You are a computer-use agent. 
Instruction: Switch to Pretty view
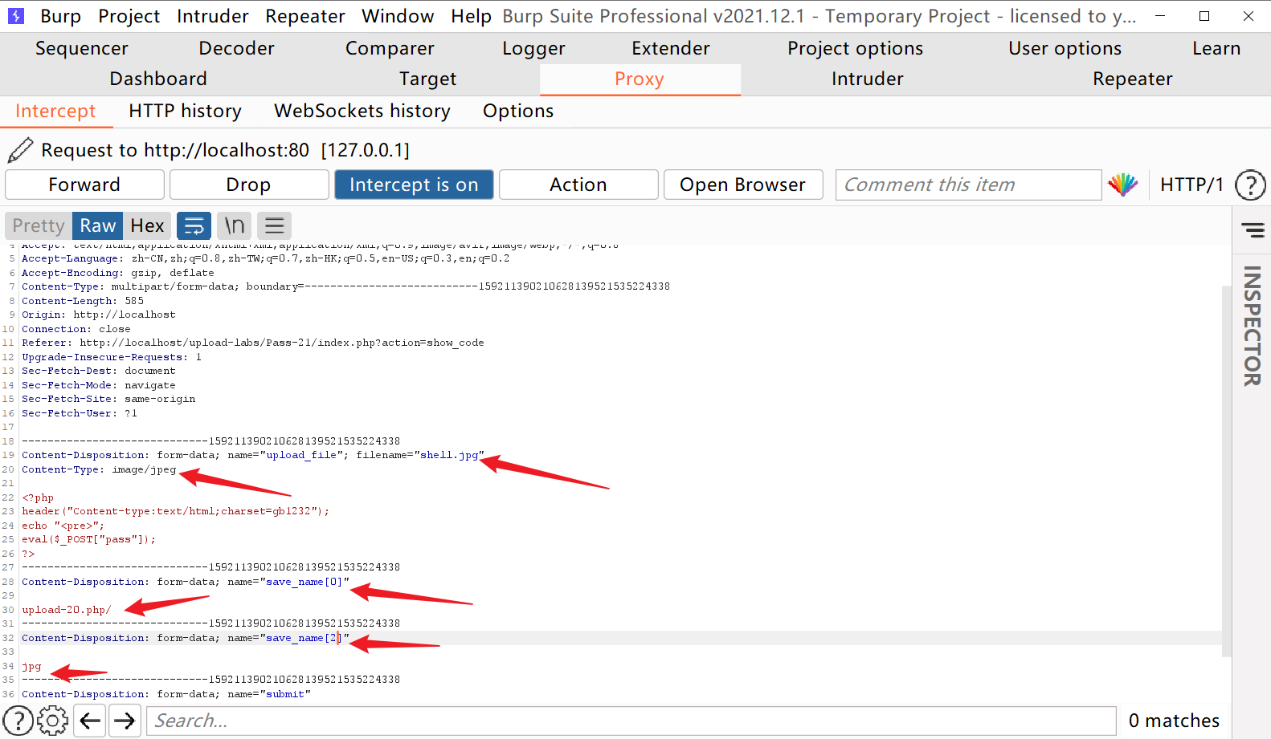pyautogui.click(x=38, y=226)
